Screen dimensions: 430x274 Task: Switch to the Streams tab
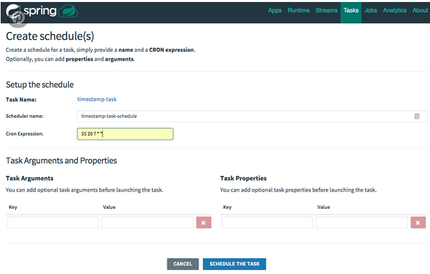[x=325, y=11]
